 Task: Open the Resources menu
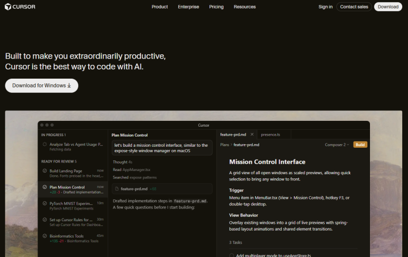[x=244, y=7]
